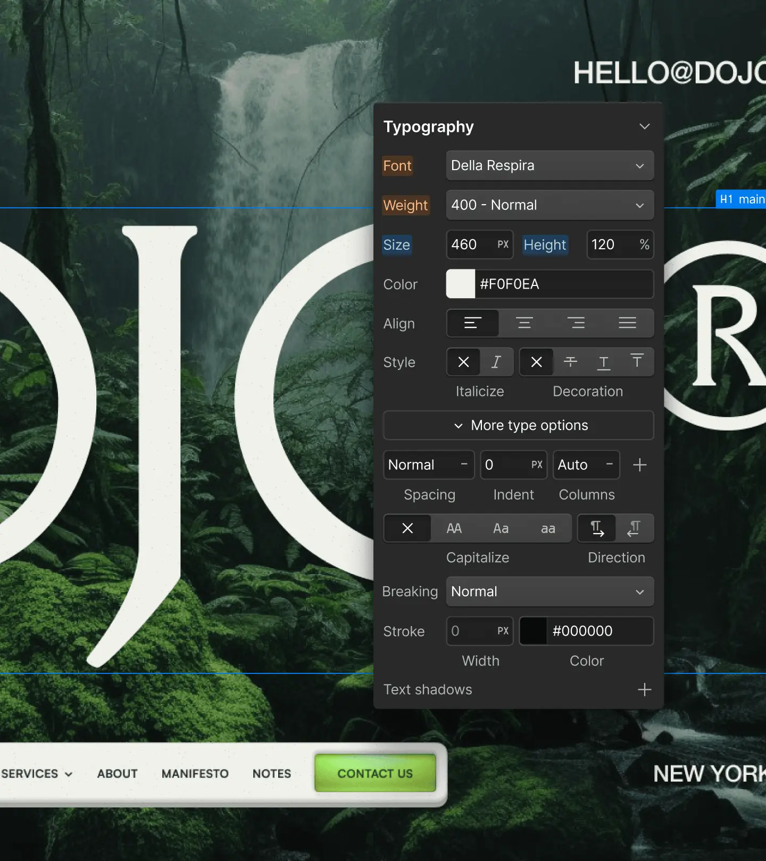Add a text shadow with plus icon

click(644, 690)
